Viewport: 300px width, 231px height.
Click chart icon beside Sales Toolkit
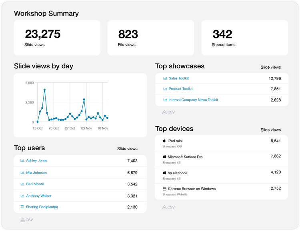(x=165, y=78)
